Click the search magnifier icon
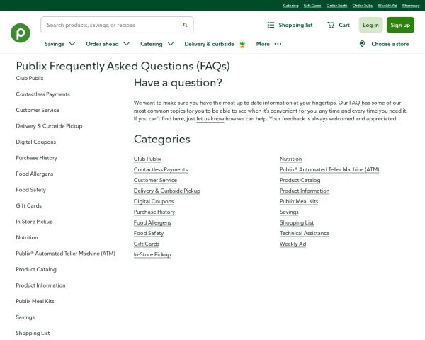This screenshot has width=425, height=340. pos(186,25)
